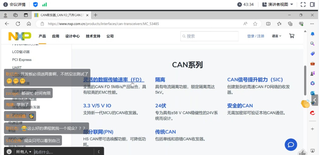Open browser settings and more menu
The width and height of the screenshot is (319, 155).
click(312, 24)
